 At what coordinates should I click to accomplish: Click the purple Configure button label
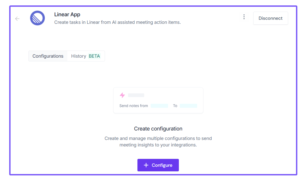(x=162, y=165)
